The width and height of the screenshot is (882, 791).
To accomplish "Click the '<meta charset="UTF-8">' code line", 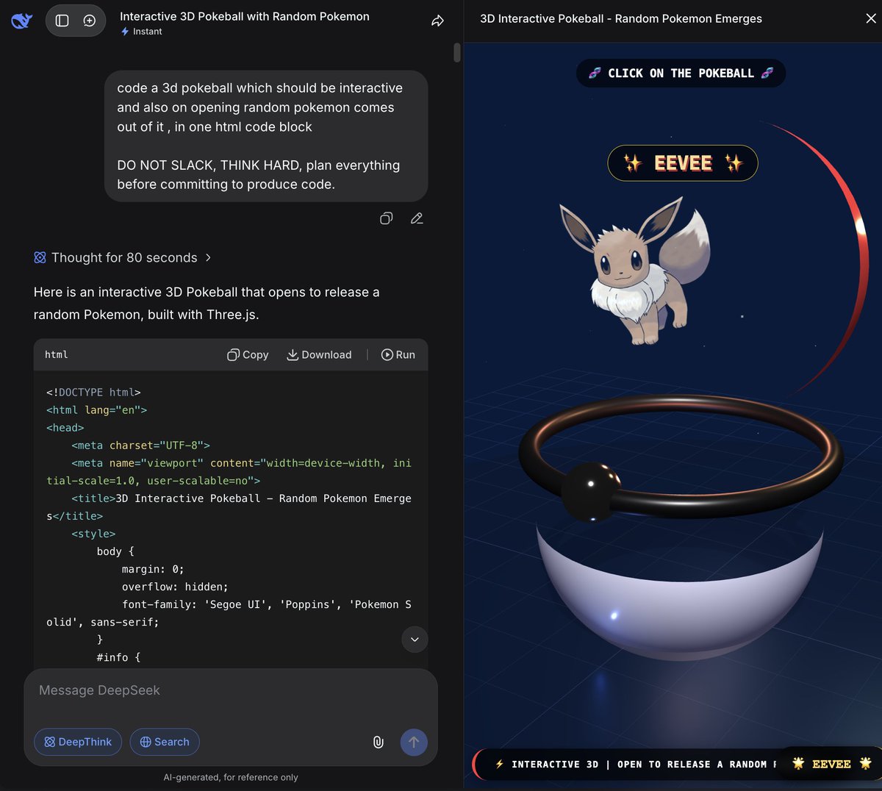I will [x=141, y=445].
